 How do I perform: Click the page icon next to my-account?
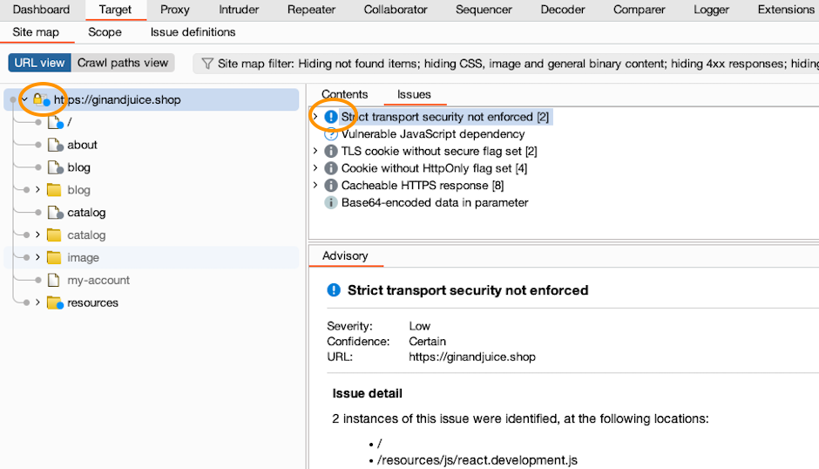pos(54,281)
